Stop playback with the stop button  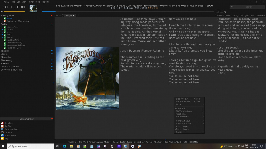pyautogui.click(x=17, y=7)
